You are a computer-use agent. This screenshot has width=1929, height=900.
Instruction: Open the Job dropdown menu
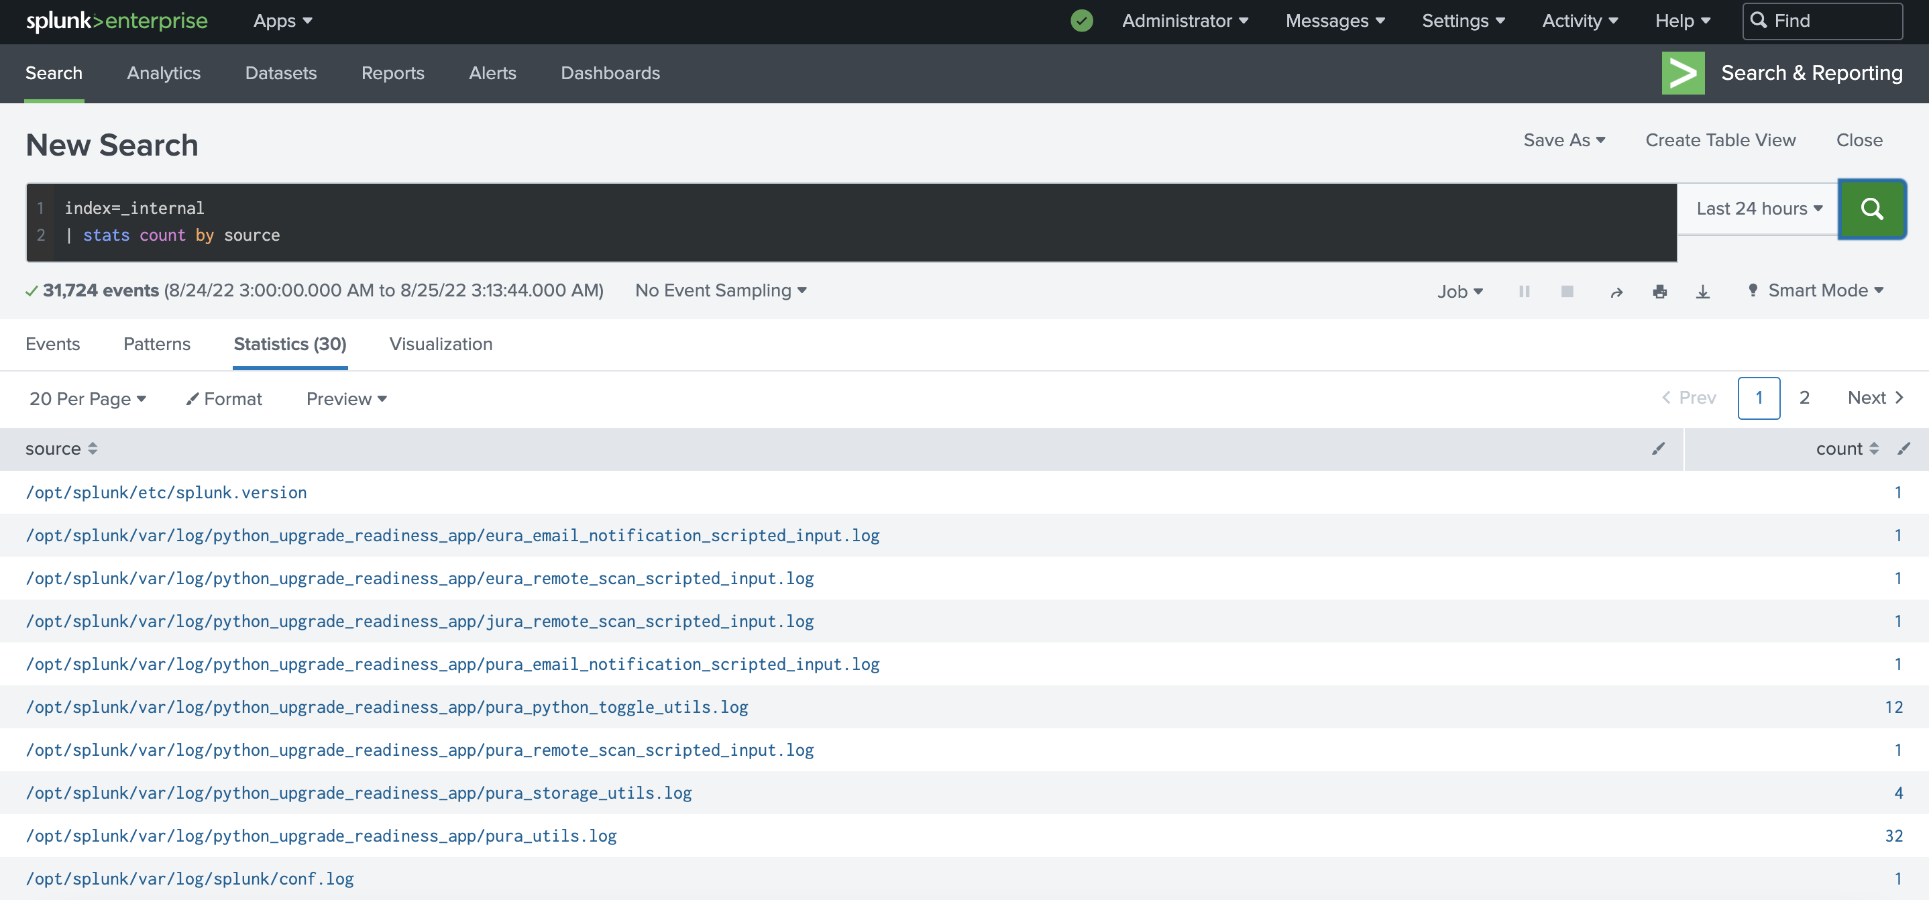tap(1459, 291)
